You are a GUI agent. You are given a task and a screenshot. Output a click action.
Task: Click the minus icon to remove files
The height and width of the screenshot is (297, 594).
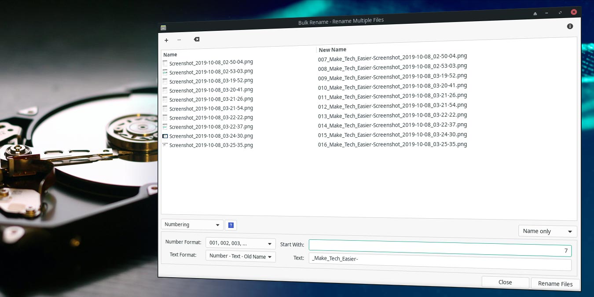(x=179, y=40)
